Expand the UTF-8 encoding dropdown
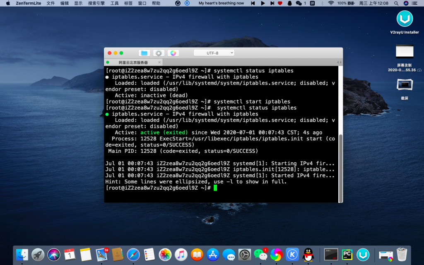 coord(214,53)
